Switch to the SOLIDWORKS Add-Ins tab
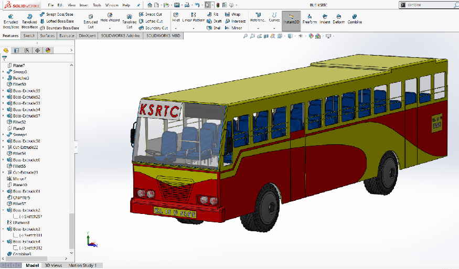459x269 pixels. point(120,36)
